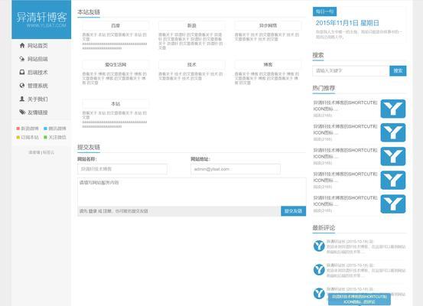
Task: Click the 异清轩博客 site logo
Action: point(41,19)
